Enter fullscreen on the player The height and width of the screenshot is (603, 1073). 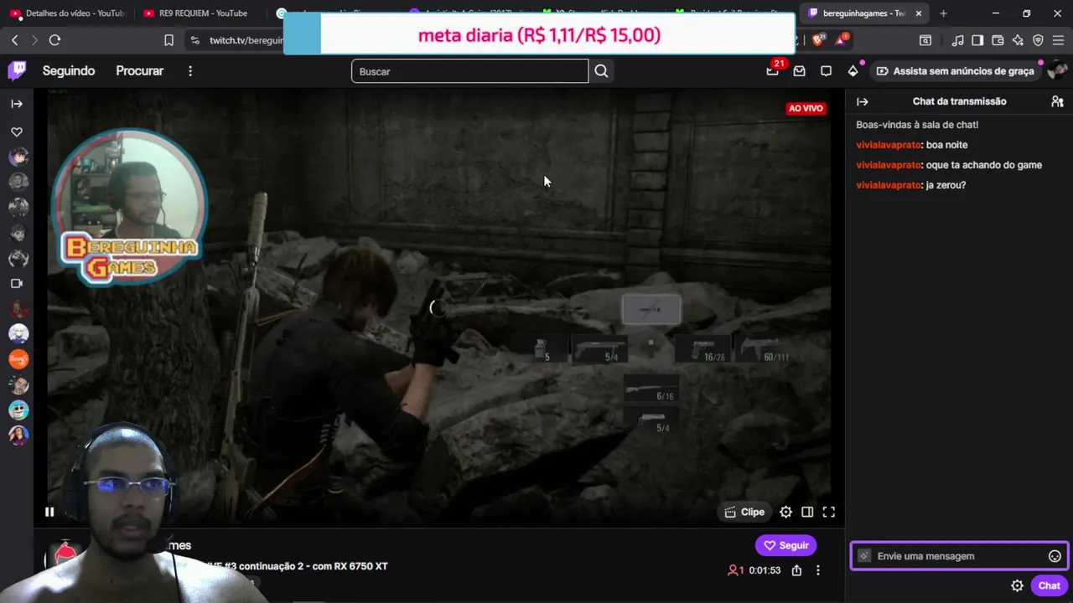pyautogui.click(x=829, y=512)
